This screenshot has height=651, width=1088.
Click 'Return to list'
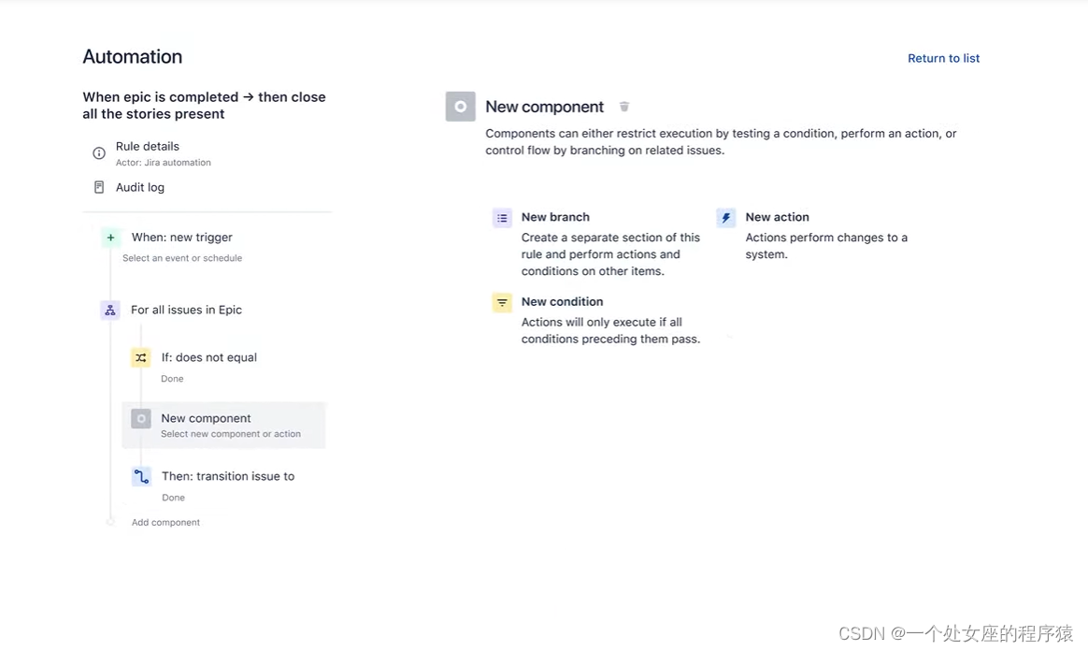pyautogui.click(x=943, y=58)
